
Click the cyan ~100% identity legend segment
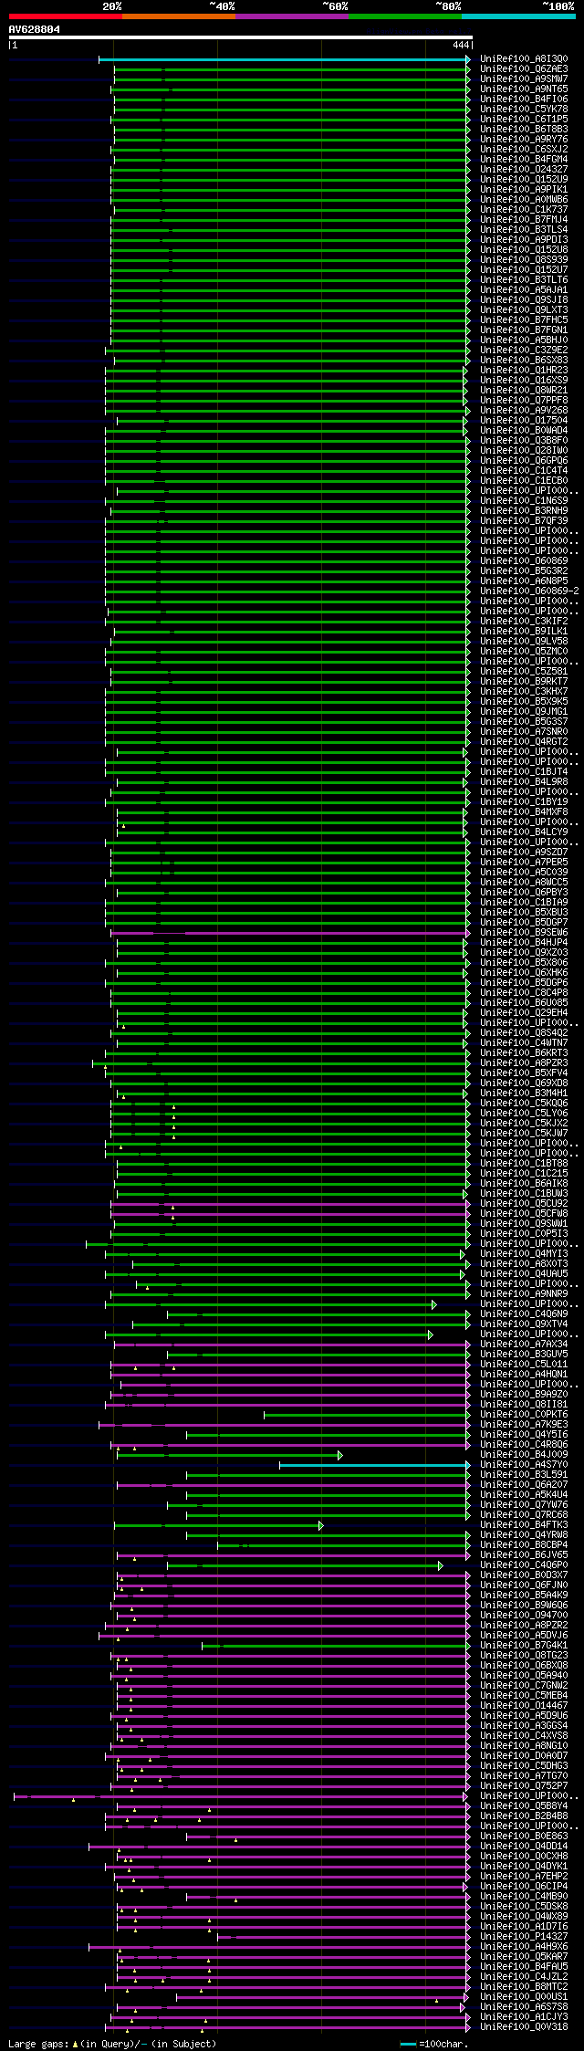[518, 16]
